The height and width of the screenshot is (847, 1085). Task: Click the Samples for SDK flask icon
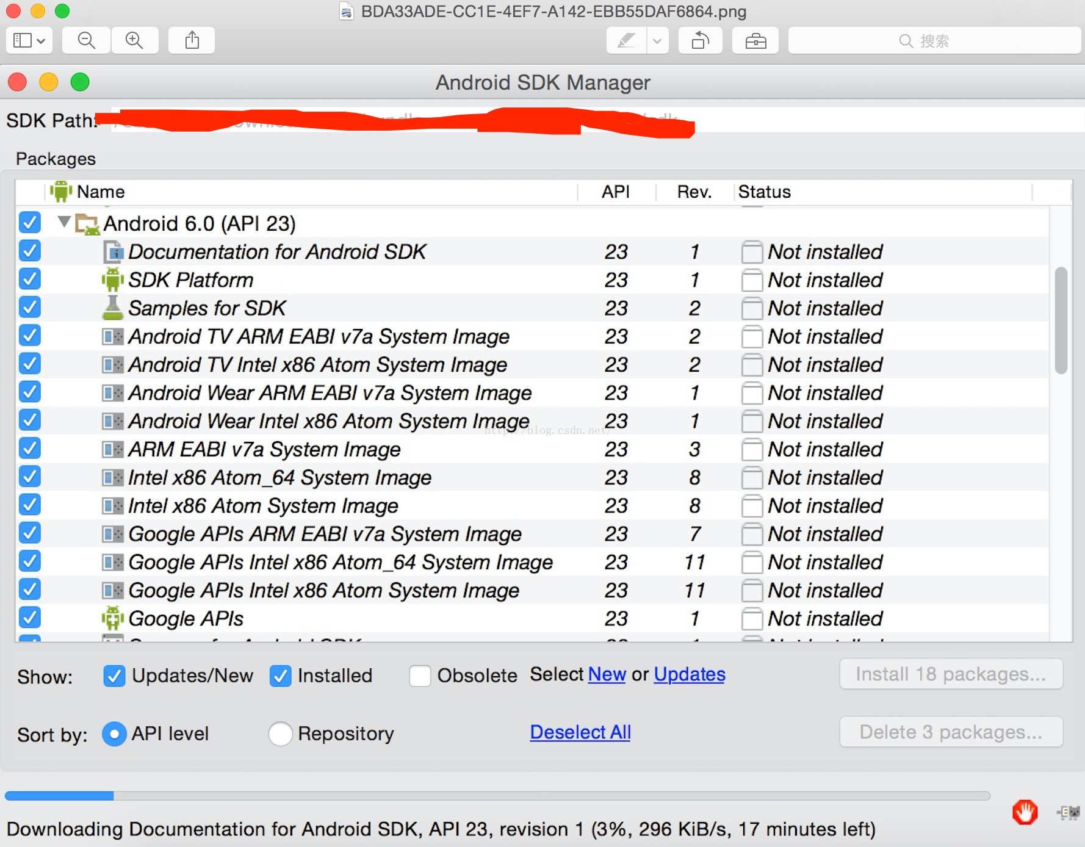113,308
